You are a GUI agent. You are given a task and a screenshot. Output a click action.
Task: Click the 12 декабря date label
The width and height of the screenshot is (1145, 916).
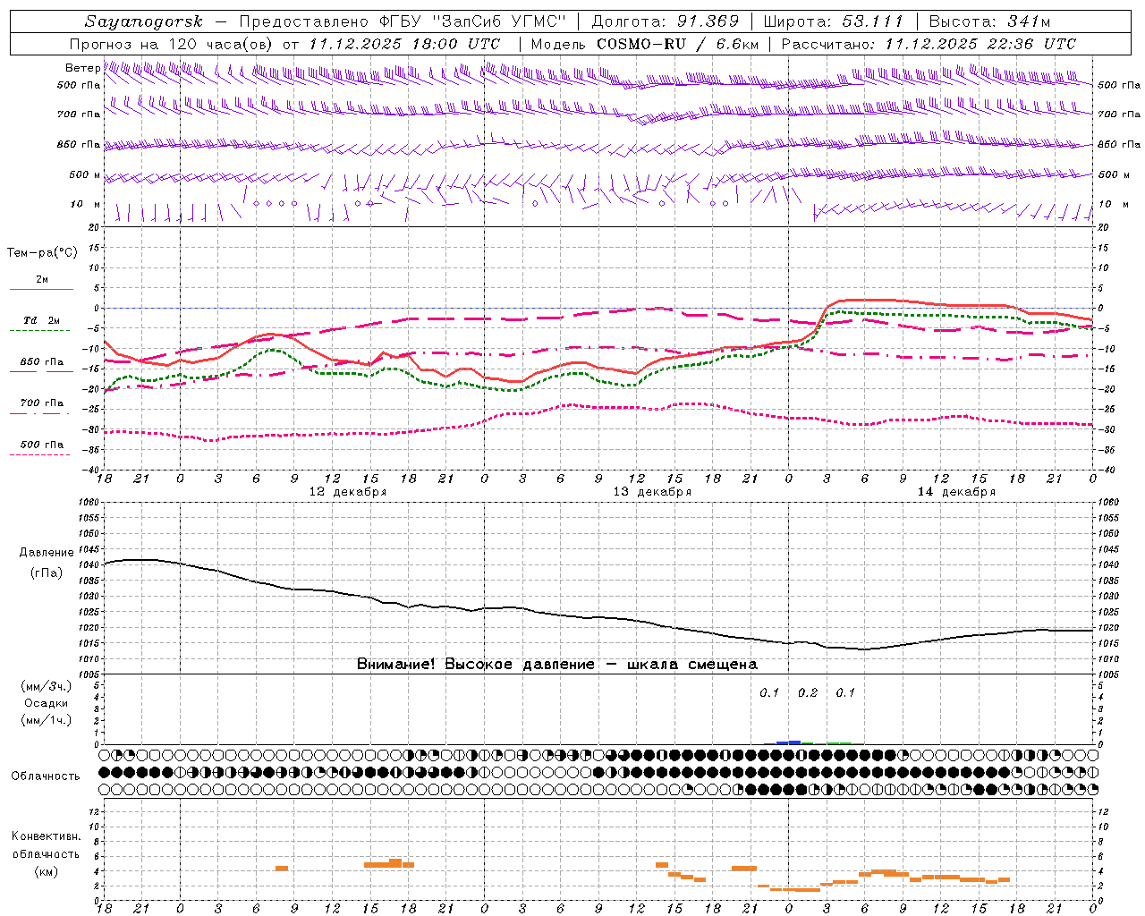click(348, 492)
